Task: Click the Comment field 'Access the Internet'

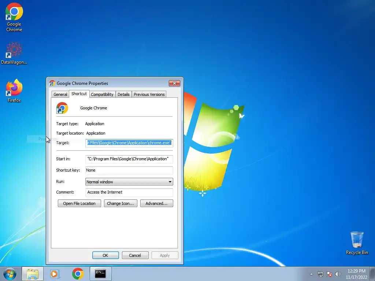Action: coord(129,192)
